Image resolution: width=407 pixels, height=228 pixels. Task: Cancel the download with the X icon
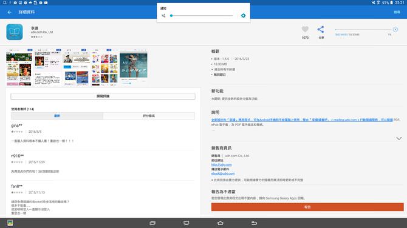pyautogui.click(x=395, y=29)
